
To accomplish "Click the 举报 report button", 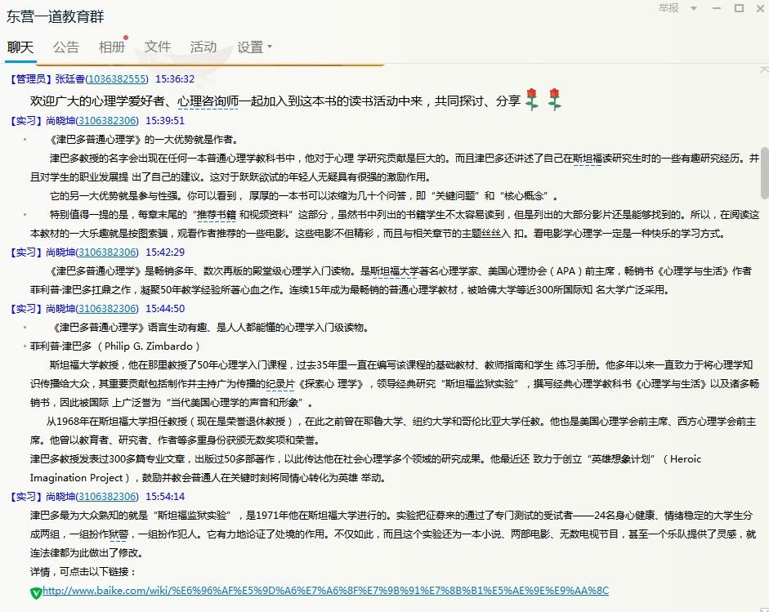I will (668, 8).
